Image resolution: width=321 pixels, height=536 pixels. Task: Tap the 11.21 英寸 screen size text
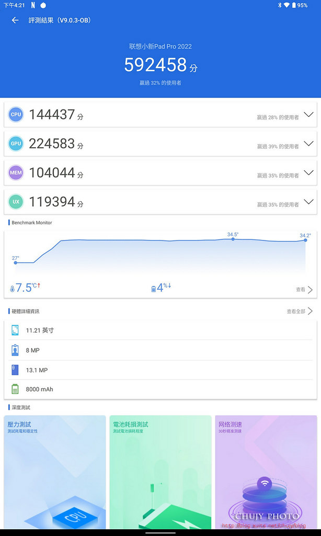coord(40,331)
